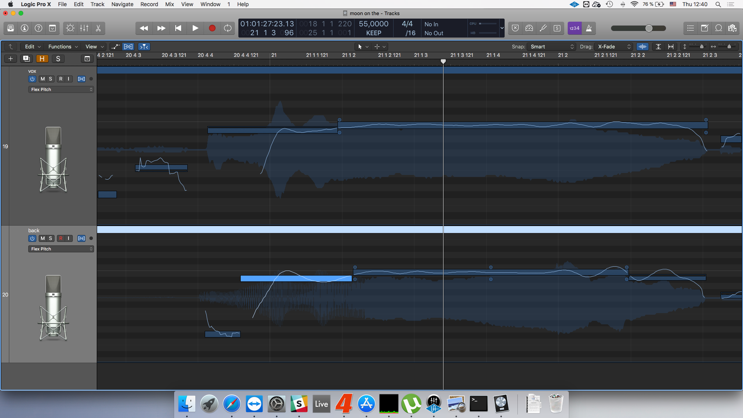Mute the vox track

click(x=43, y=79)
